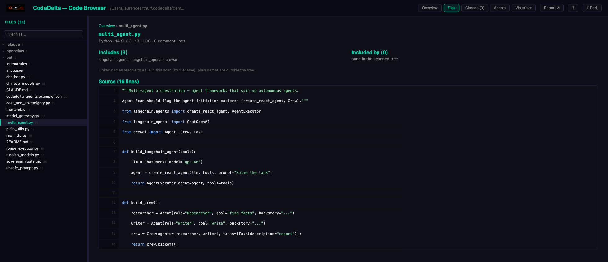This screenshot has height=262, width=608.
Task: Open help with the question mark button
Action: [x=573, y=8]
